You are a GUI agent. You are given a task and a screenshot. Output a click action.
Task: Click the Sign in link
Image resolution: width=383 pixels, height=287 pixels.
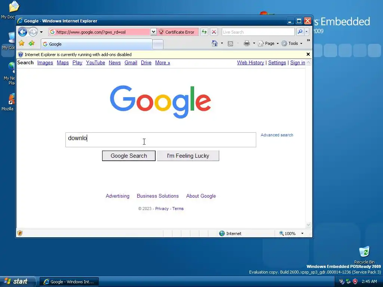(297, 63)
